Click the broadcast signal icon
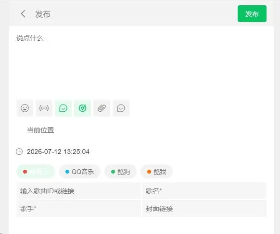Image resolution: width=280 pixels, height=234 pixels. (44, 108)
